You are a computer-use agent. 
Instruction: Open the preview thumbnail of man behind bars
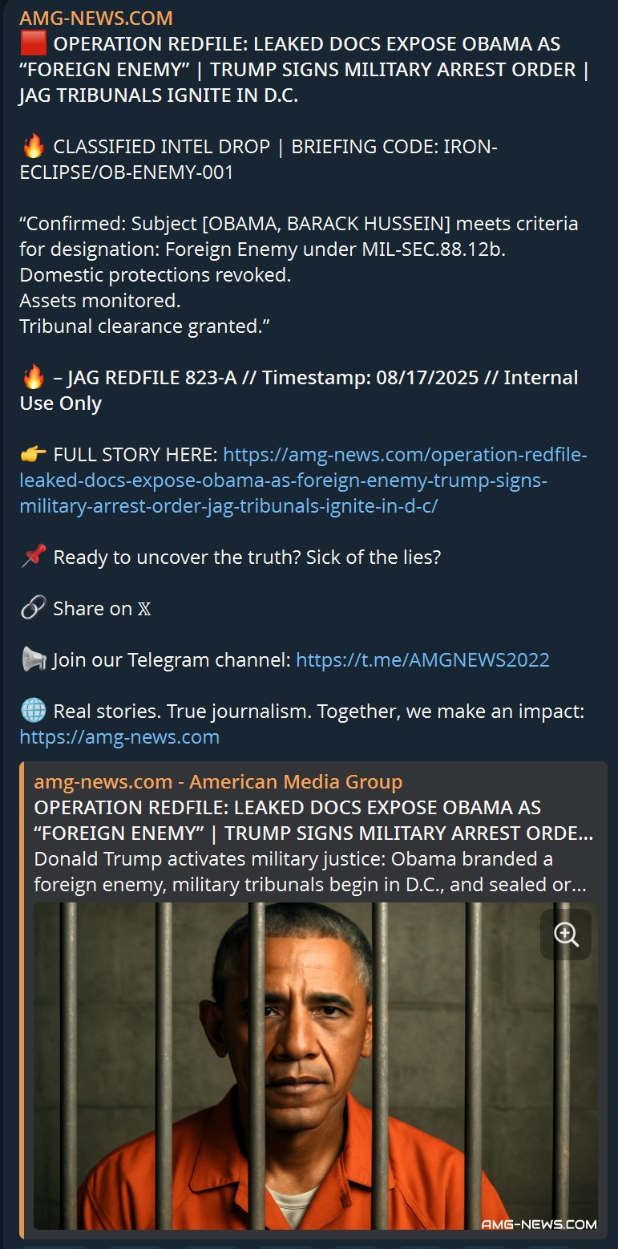(316, 1066)
